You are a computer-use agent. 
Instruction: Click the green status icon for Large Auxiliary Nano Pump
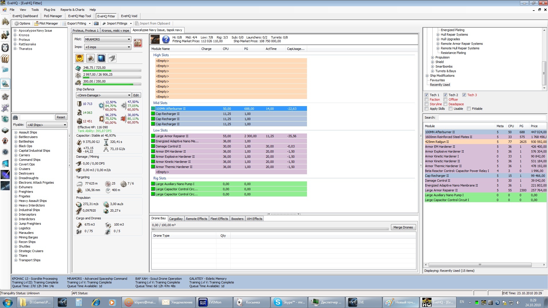tap(153, 184)
